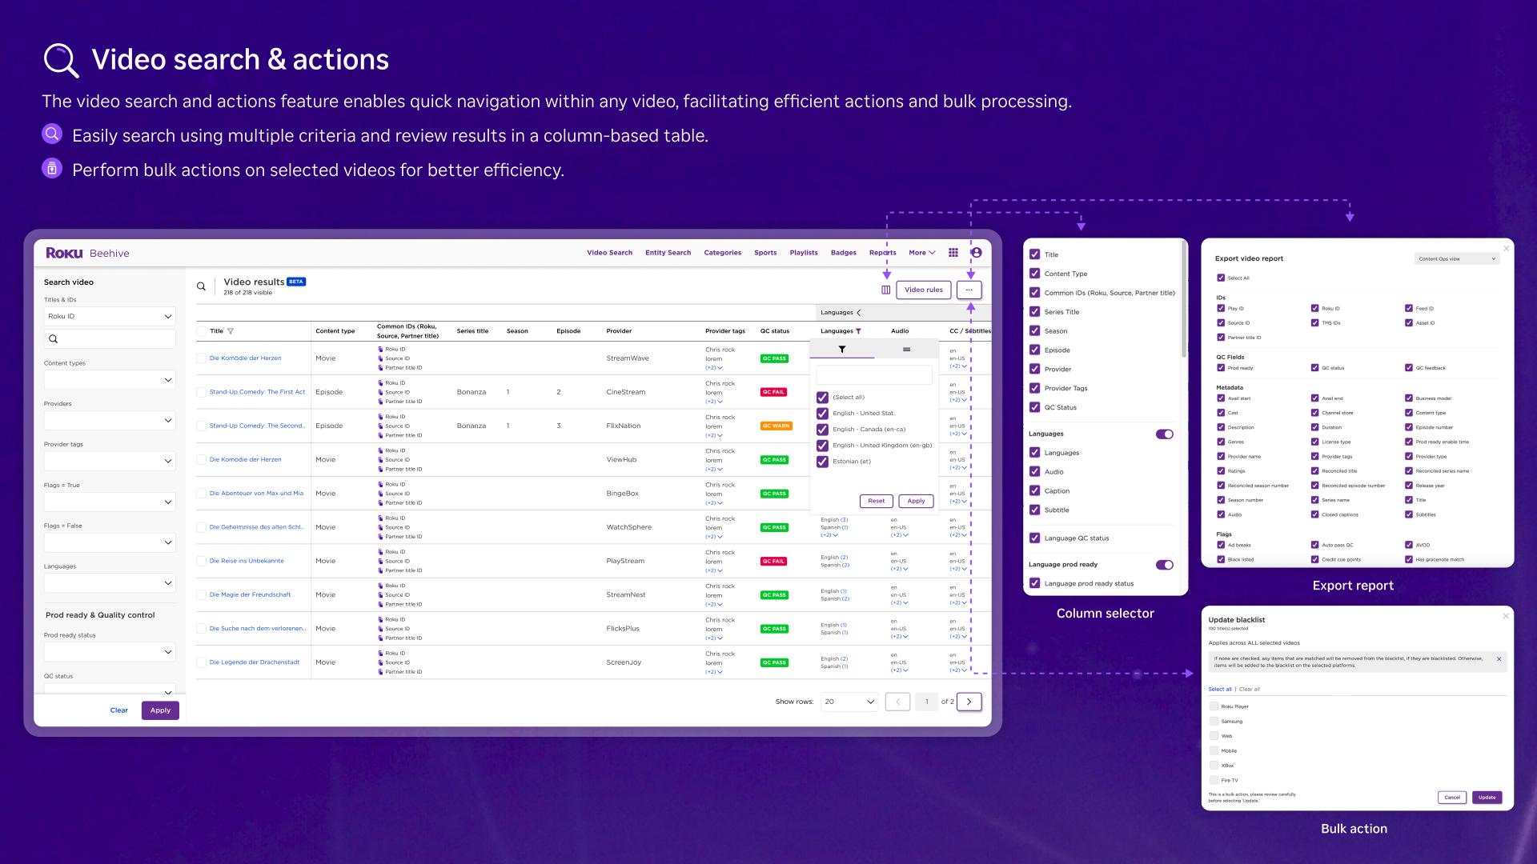1537x864 pixels.
Task: Check the Samsung platform in Update blacklist
Action: (1214, 721)
